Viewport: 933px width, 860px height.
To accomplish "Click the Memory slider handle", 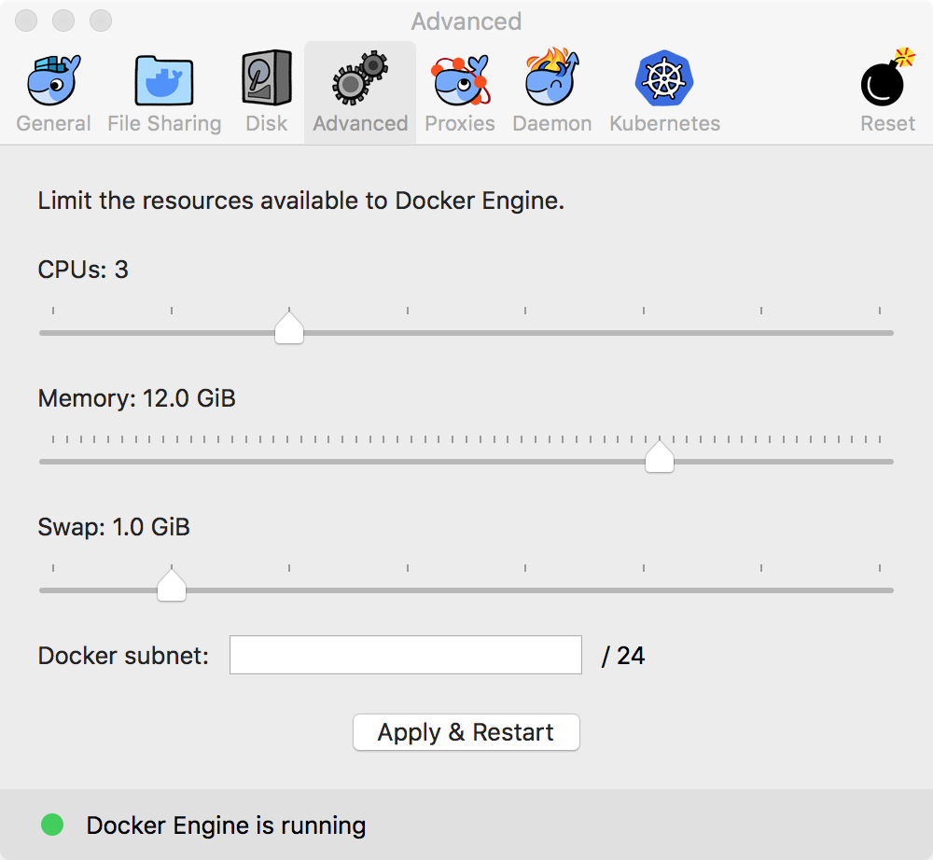I will click(660, 457).
